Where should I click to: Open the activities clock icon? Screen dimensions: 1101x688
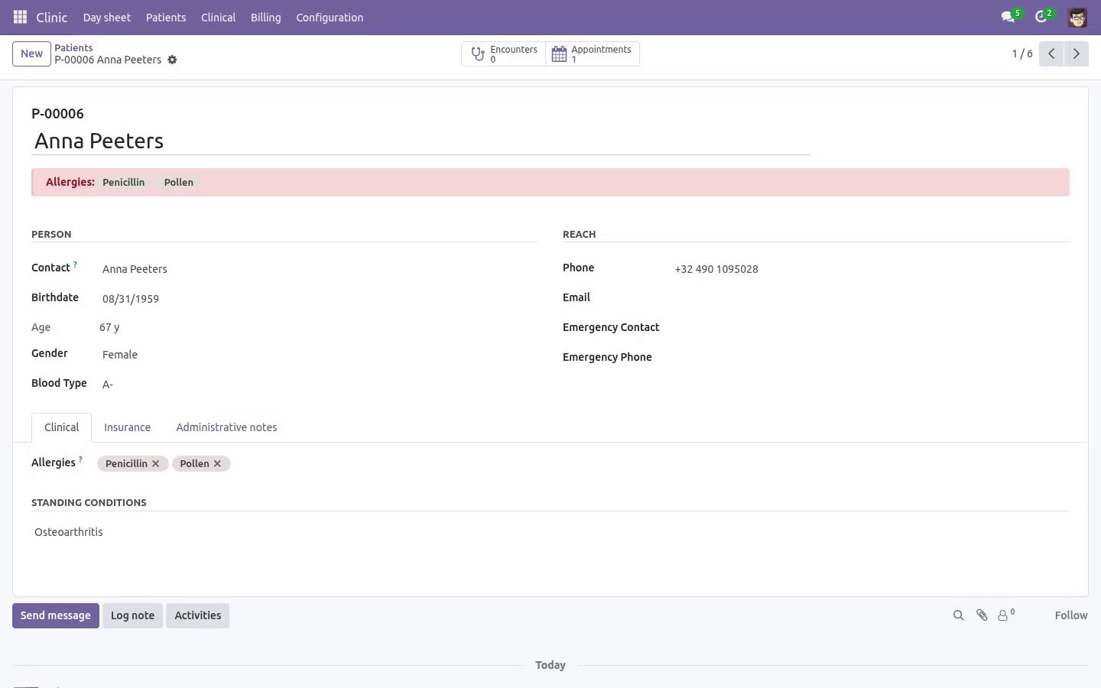pyautogui.click(x=1041, y=17)
